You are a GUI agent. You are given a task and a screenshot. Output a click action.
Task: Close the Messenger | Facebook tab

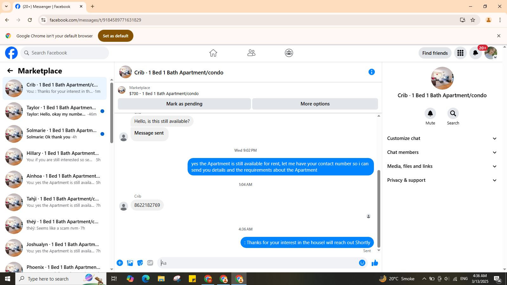[81, 6]
